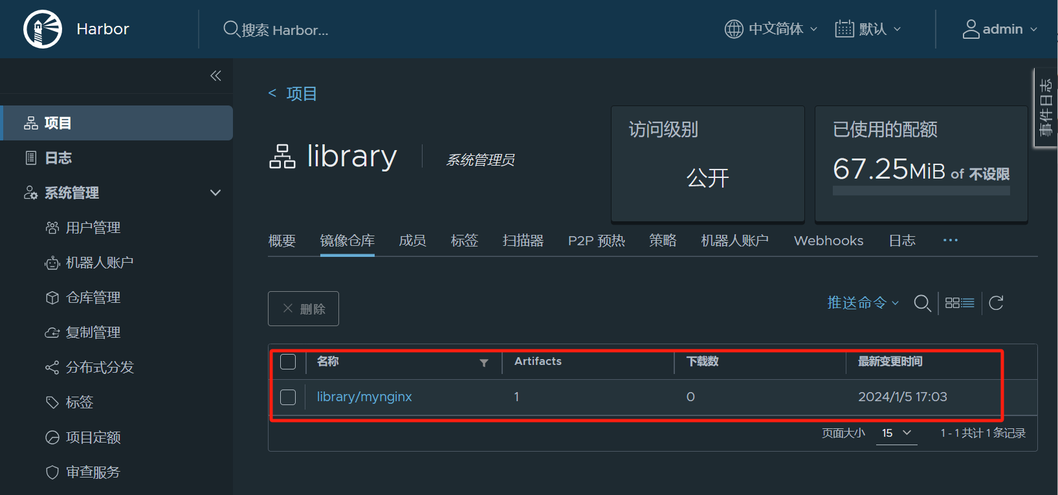
Task: Refresh the repository list
Action: [x=997, y=303]
